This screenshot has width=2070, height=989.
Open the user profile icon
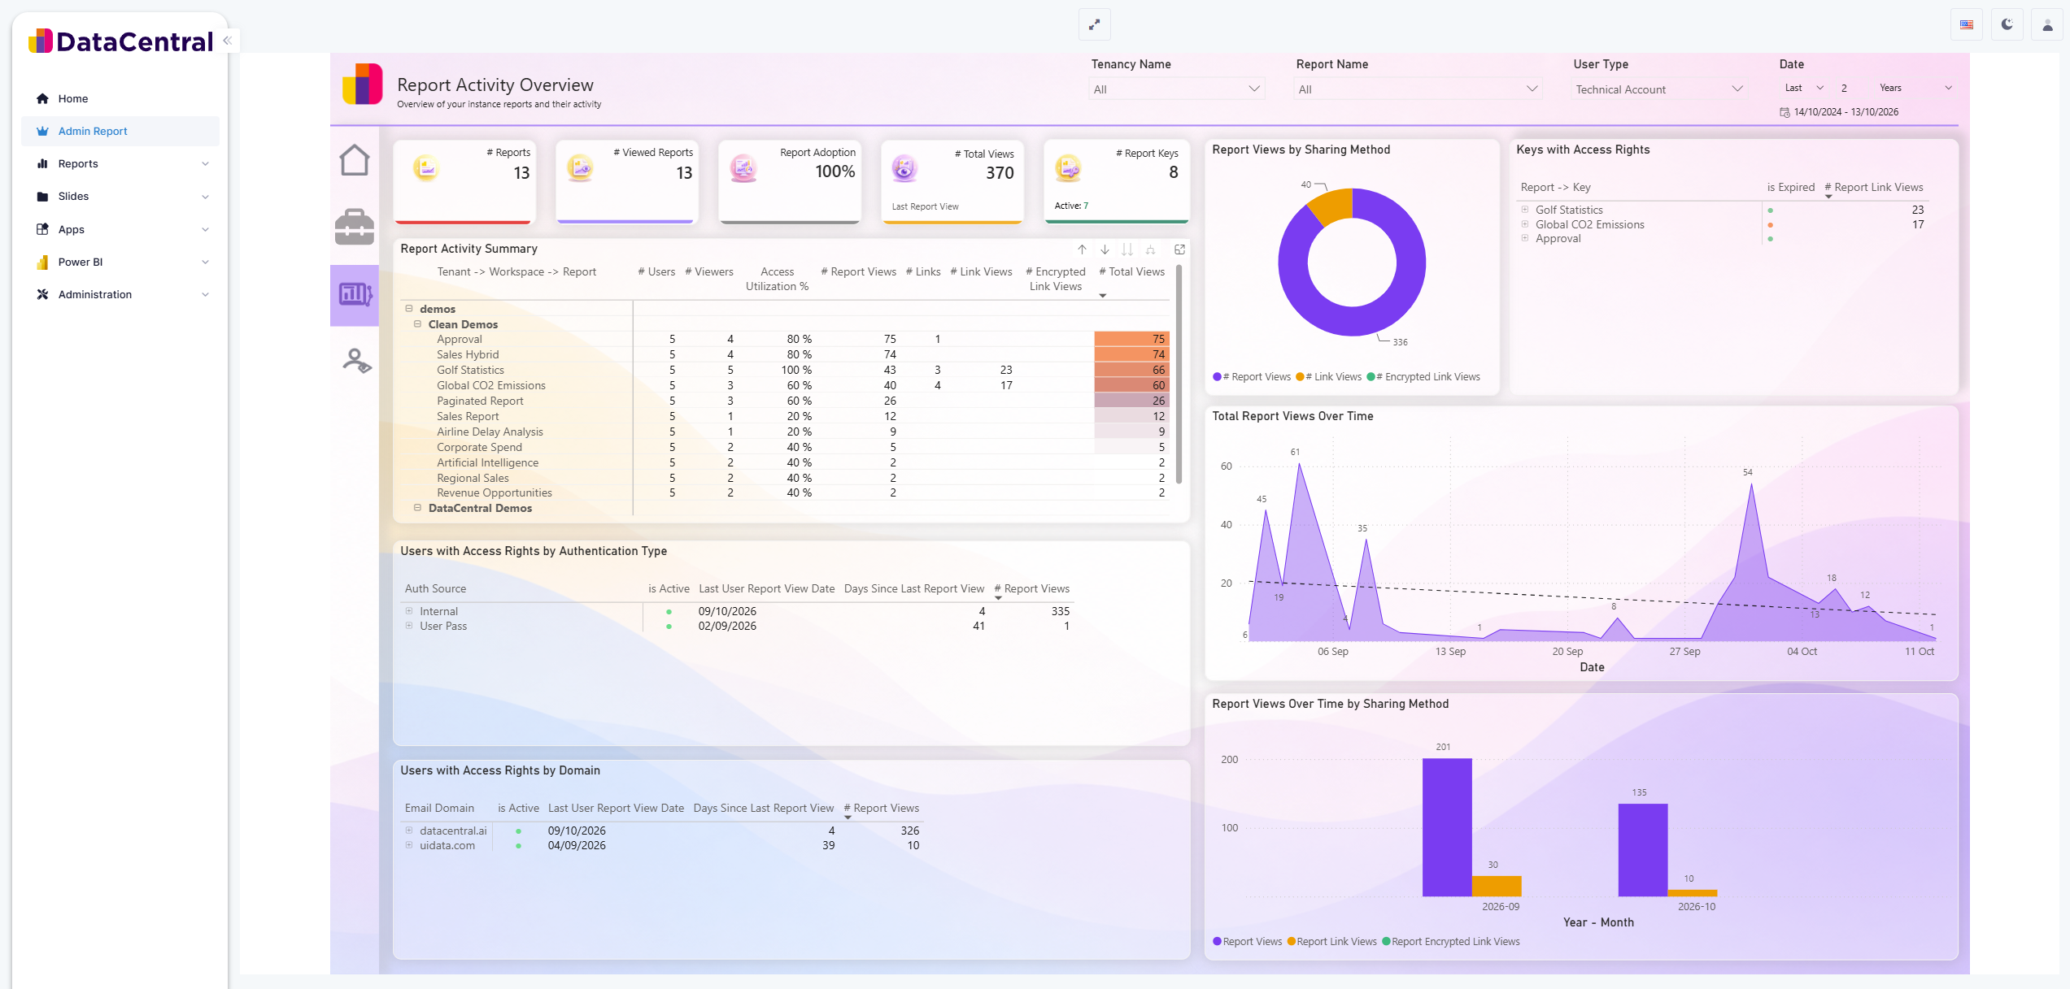coord(2047,24)
